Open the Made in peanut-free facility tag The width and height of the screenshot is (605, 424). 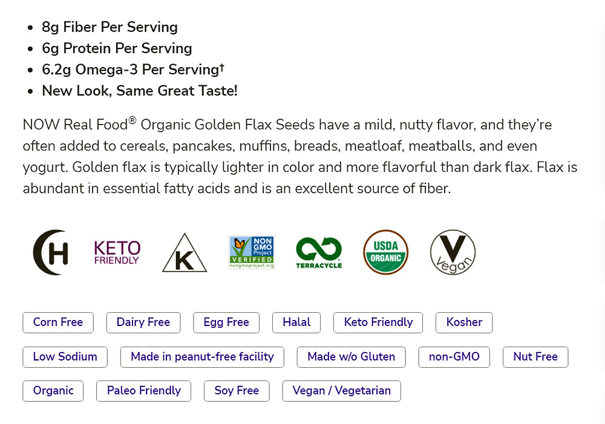[x=202, y=357]
